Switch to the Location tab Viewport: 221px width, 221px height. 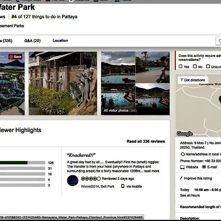point(60,41)
